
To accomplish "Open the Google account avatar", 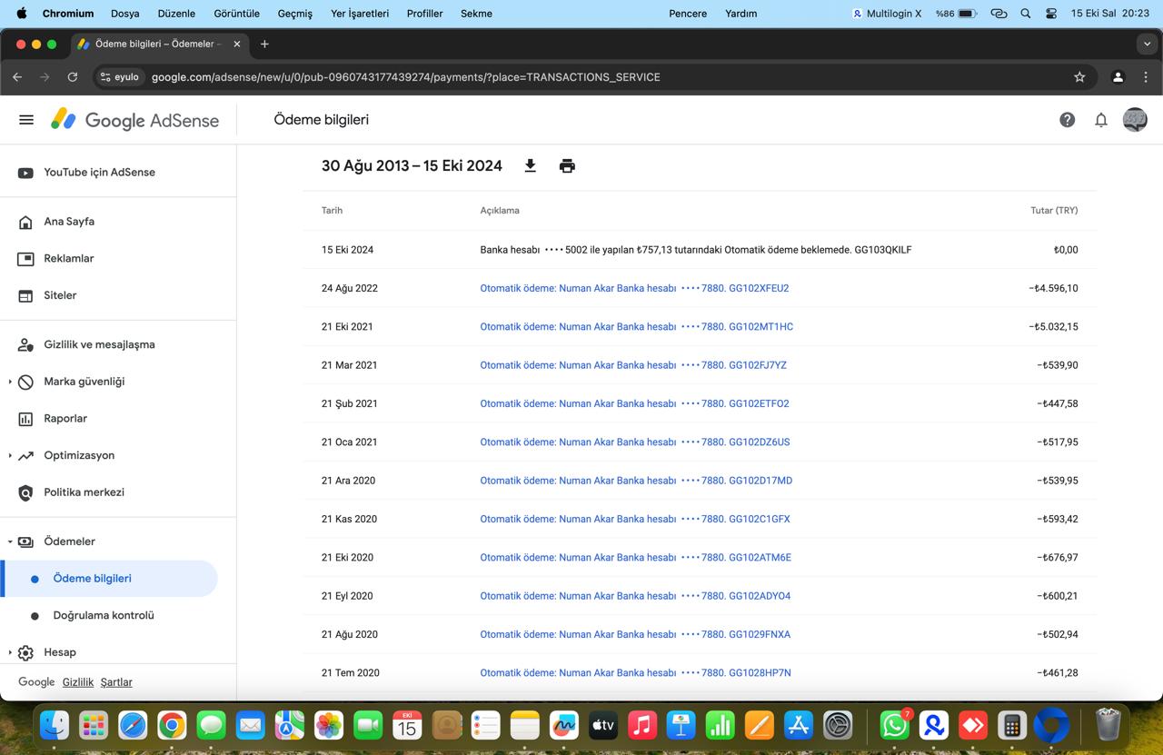I will tap(1135, 120).
